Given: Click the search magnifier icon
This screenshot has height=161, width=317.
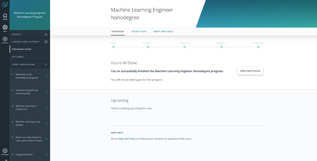Looking at the screenshot, I should 46,34.
